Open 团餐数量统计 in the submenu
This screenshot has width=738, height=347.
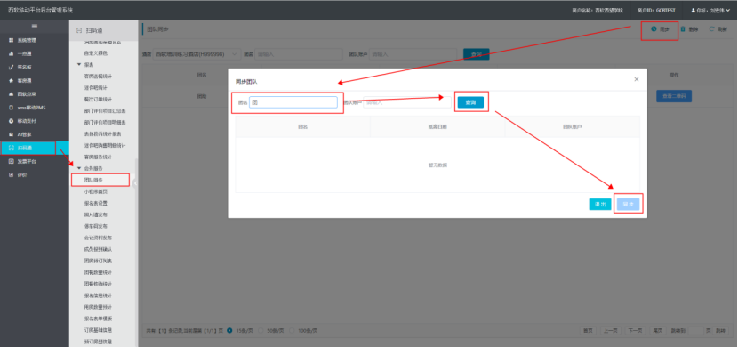(99, 272)
